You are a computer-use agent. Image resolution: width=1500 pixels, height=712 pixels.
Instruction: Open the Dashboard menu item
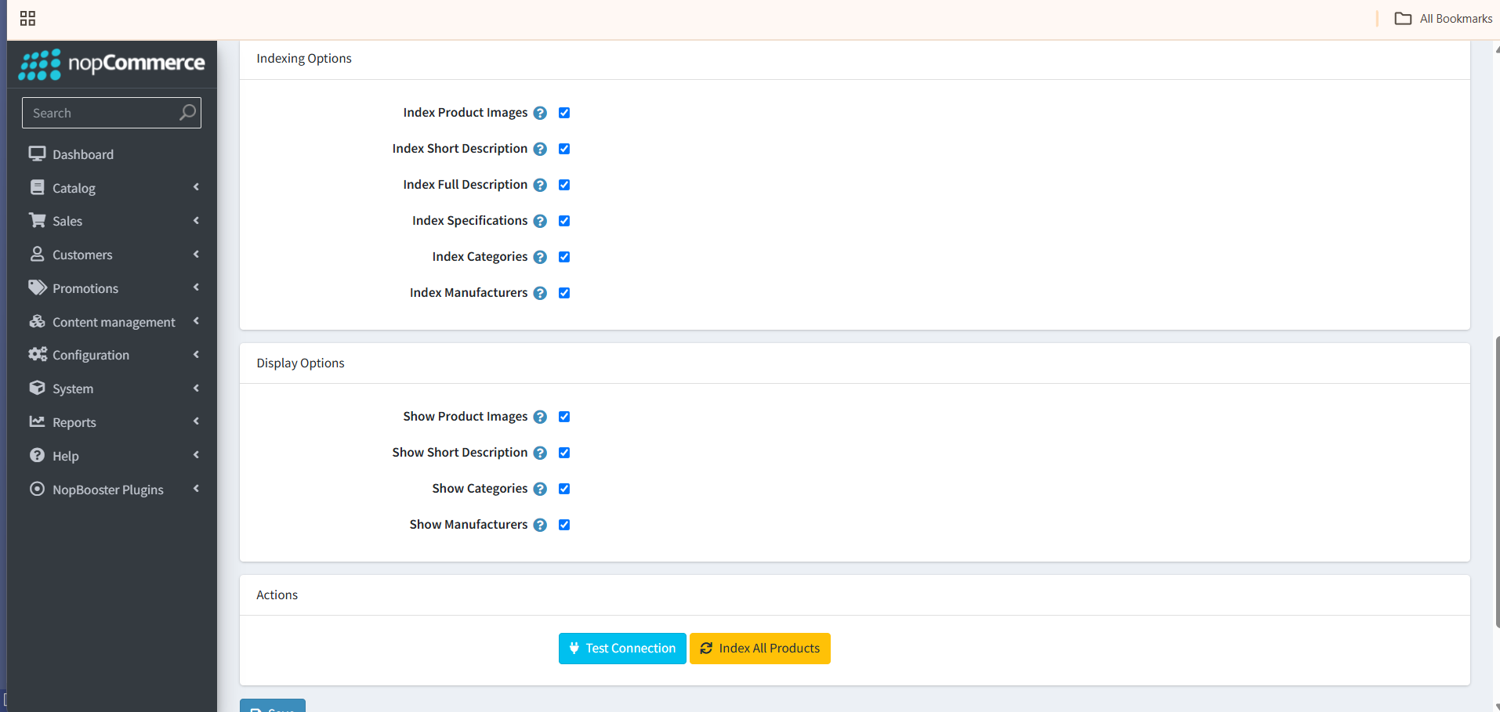[82, 154]
